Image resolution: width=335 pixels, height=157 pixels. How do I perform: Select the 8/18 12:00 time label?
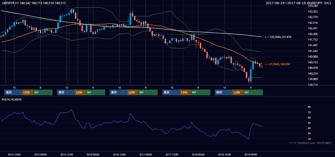coord(224,155)
